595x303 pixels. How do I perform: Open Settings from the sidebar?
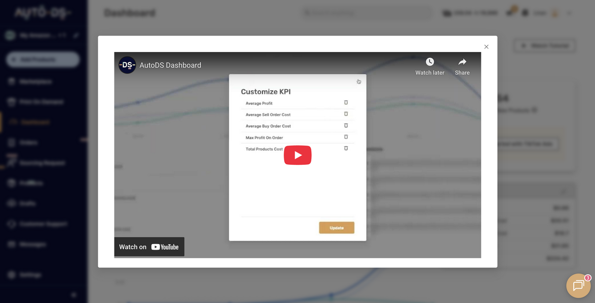(x=30, y=275)
